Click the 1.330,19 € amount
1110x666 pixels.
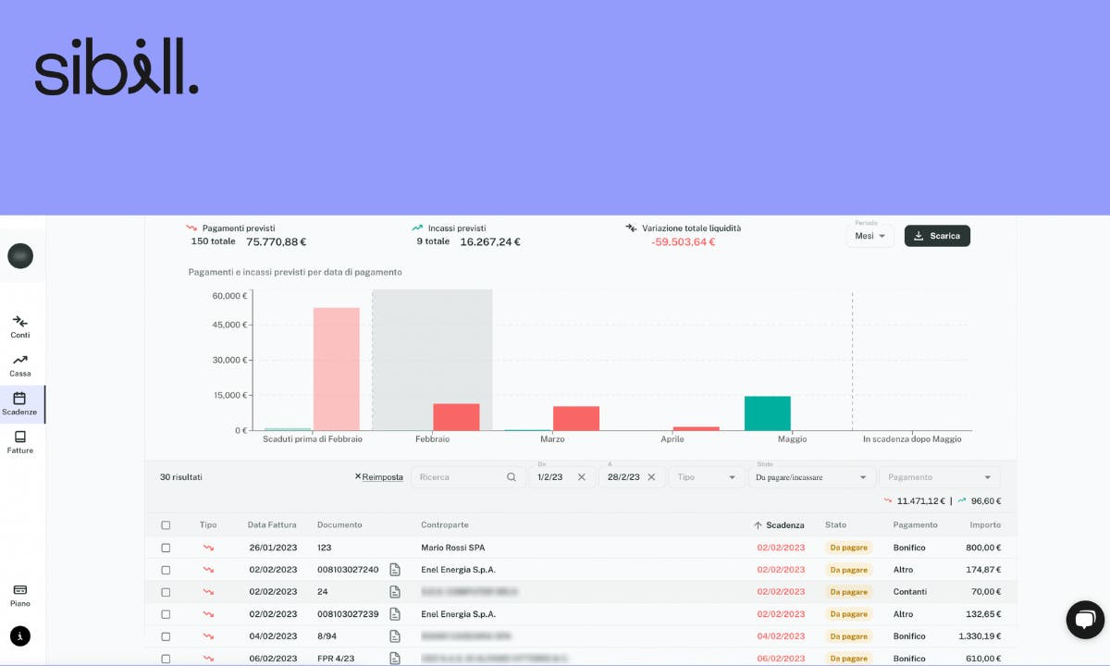point(979,636)
